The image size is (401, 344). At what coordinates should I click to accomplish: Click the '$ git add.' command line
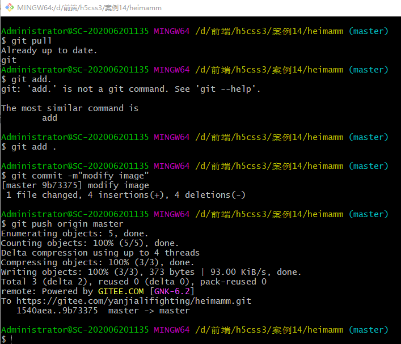point(26,79)
